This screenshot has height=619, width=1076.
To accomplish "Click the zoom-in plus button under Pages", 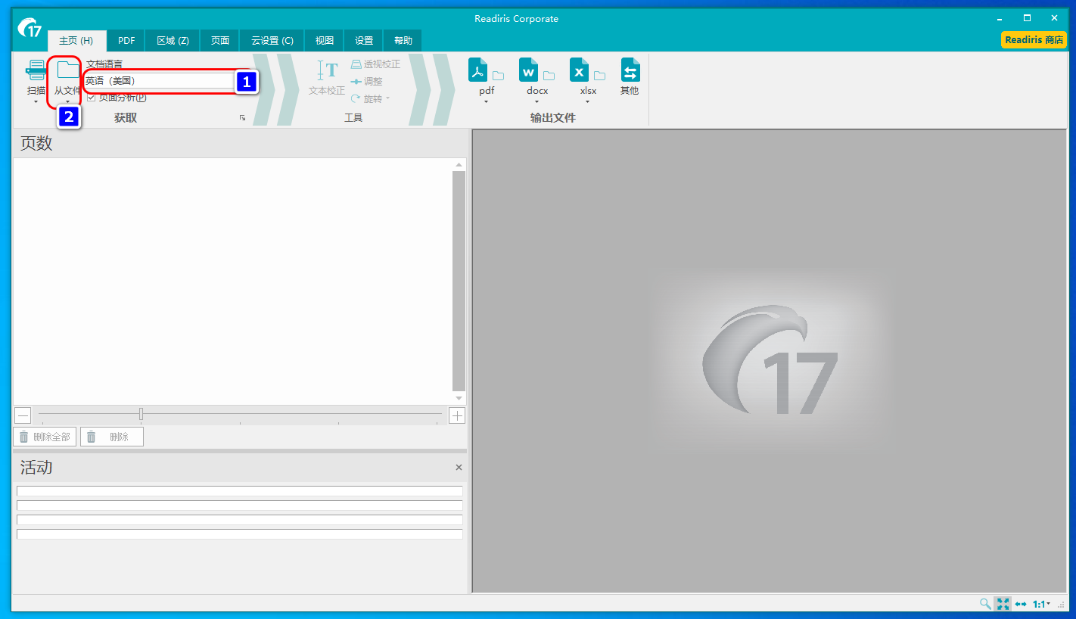I will (457, 415).
